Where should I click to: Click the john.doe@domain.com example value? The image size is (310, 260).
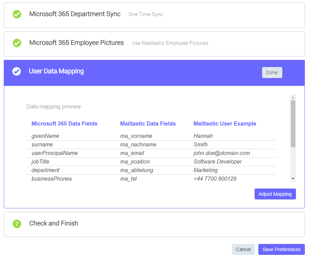coord(222,153)
